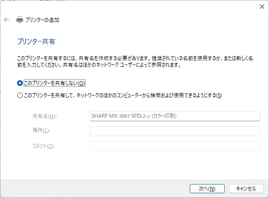Click the コメント(C) label
Image resolution: width=269 pixels, height=198 pixels.
[x=42, y=146]
